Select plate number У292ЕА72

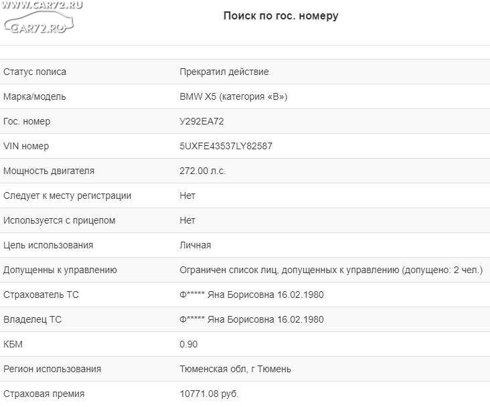[202, 121]
